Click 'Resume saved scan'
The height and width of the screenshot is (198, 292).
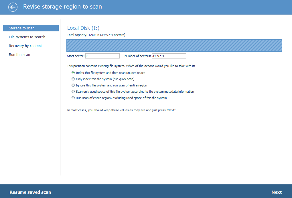point(30,192)
